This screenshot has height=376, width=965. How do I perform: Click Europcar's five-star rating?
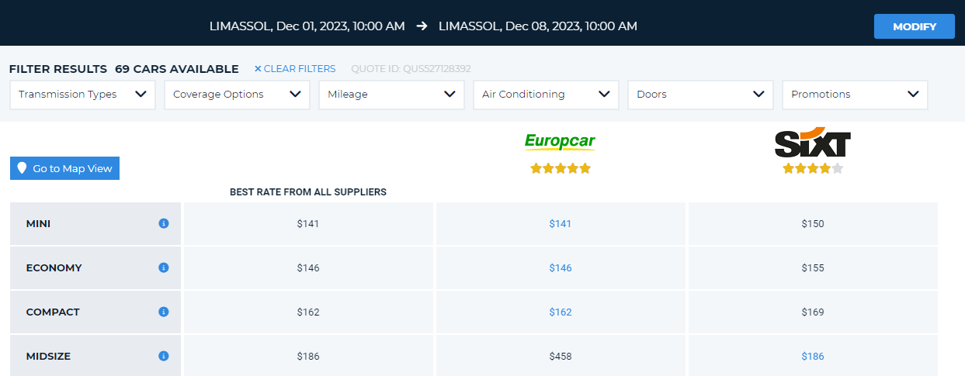tap(560, 168)
